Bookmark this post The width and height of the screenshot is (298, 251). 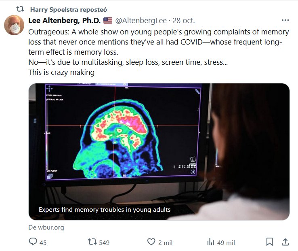(269, 242)
